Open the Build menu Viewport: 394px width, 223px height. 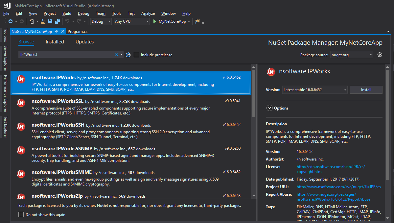tap(67, 13)
